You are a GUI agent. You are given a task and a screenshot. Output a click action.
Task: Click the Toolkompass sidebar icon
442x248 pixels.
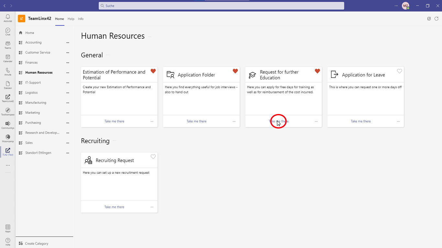pos(8,111)
